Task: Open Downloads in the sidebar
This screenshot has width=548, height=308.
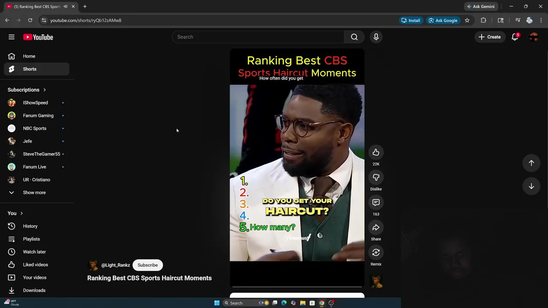Action: 37,290
